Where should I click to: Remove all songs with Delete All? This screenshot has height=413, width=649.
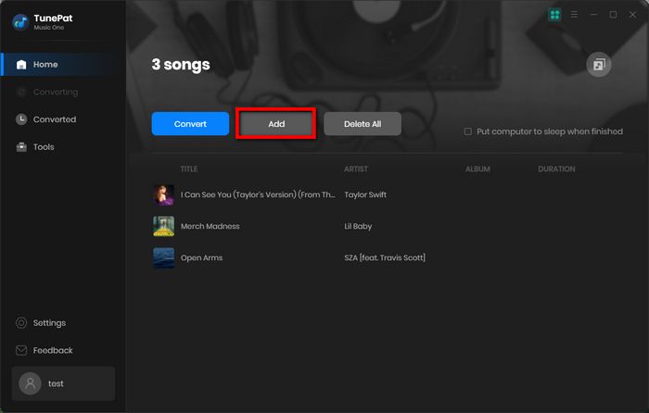(363, 123)
